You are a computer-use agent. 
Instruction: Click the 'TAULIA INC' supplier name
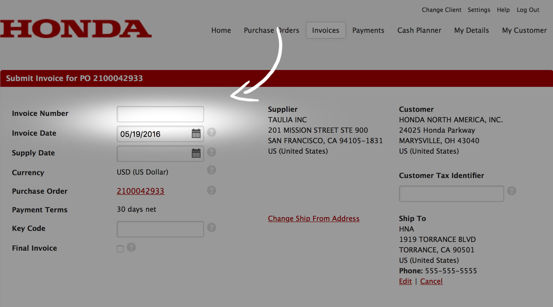point(288,120)
